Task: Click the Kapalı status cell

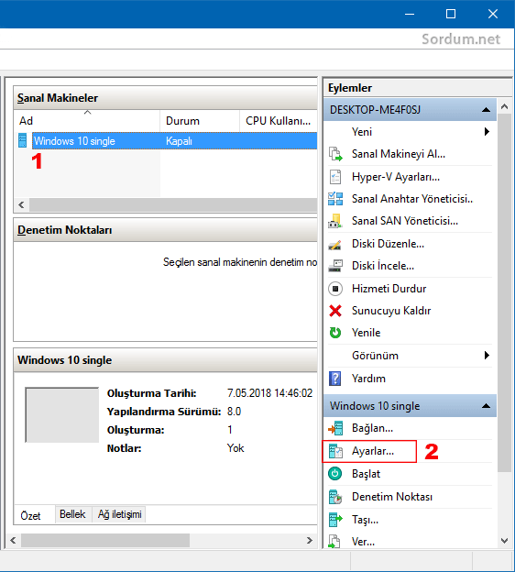Action: point(179,141)
